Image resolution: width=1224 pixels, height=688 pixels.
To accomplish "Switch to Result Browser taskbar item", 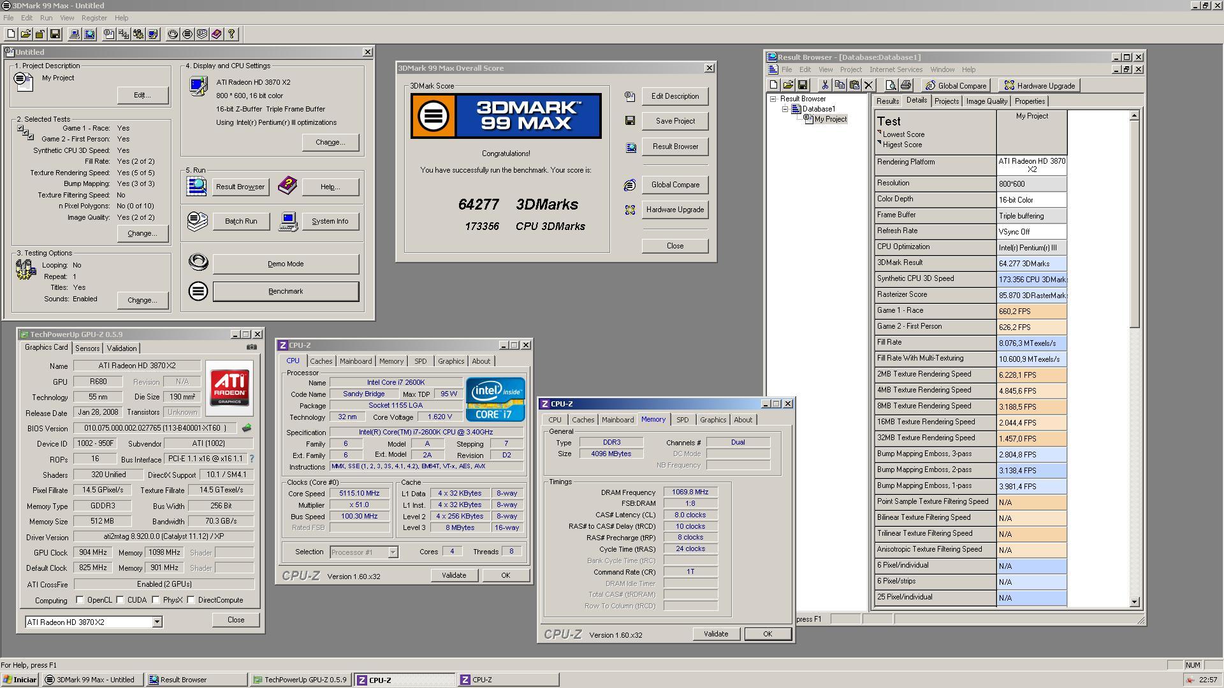I will (196, 680).
